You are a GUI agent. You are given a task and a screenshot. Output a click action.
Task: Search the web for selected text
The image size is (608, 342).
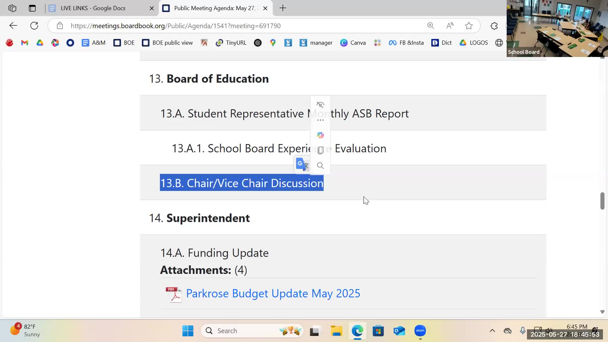click(320, 166)
